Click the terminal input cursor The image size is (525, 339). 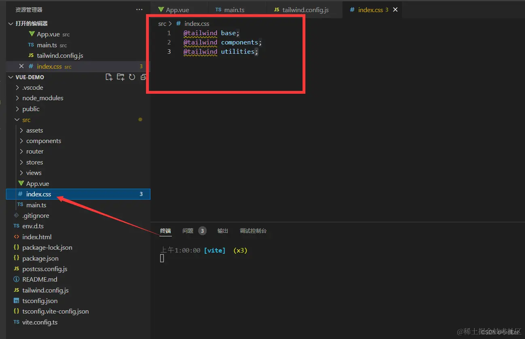(162, 258)
